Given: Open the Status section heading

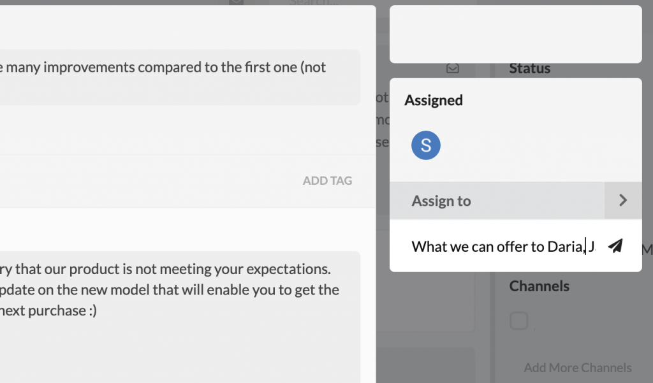Looking at the screenshot, I should tap(530, 68).
